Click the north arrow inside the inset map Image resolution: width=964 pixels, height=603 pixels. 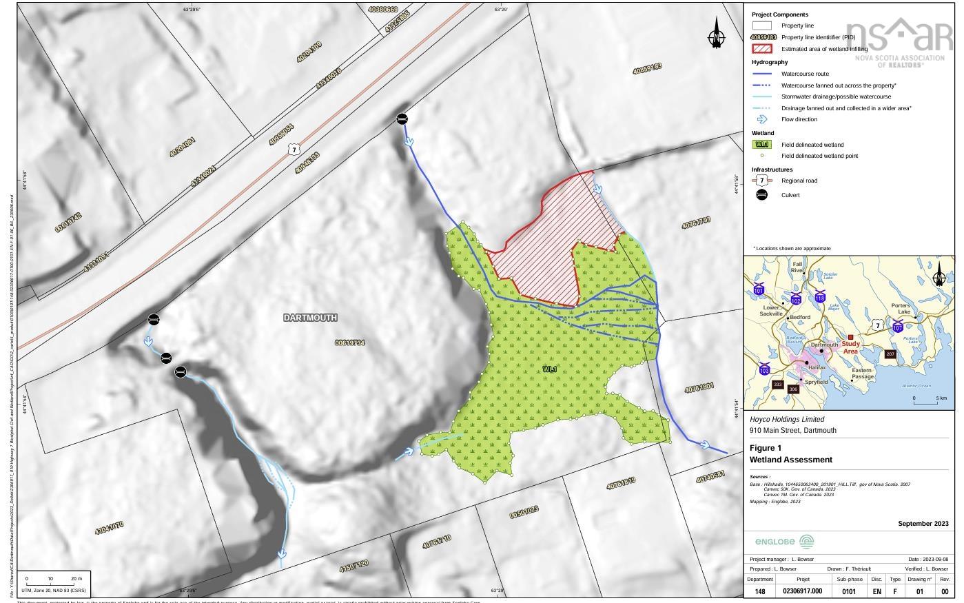click(x=939, y=276)
